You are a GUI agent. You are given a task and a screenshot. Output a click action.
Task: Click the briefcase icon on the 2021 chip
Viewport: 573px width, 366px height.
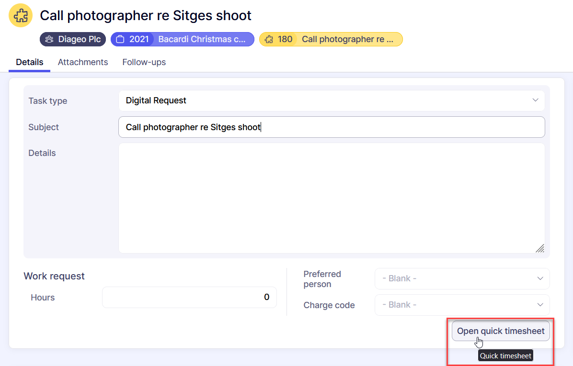coord(120,39)
